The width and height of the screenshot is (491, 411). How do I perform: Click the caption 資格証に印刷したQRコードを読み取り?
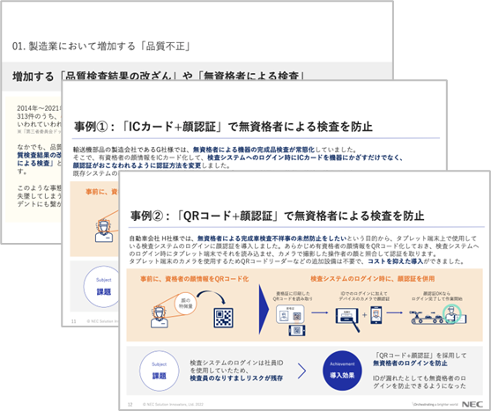tap(293, 296)
